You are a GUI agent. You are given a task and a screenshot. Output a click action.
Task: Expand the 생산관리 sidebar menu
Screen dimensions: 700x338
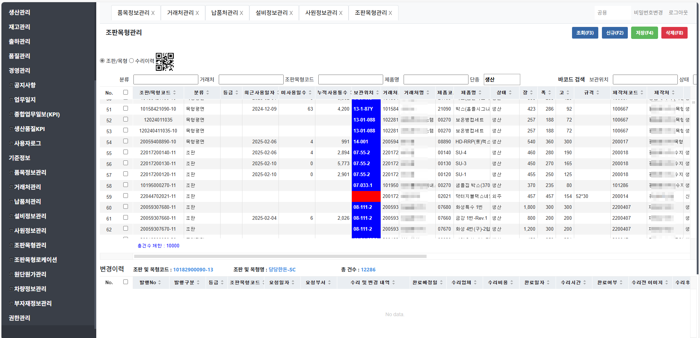tap(20, 12)
